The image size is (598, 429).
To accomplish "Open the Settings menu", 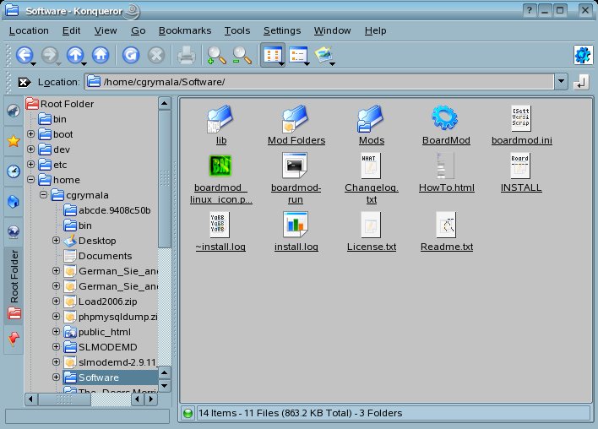I will [x=282, y=31].
